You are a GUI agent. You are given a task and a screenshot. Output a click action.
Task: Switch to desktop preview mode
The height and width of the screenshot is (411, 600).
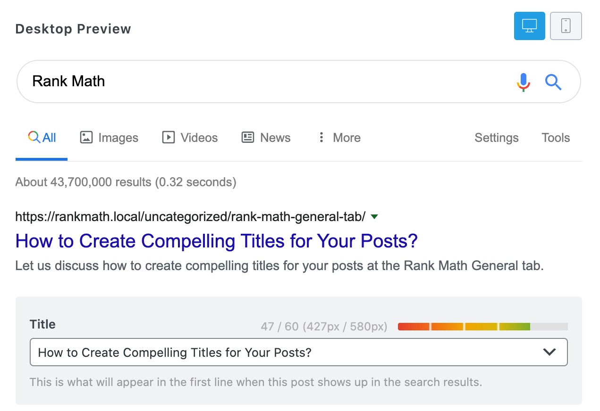tap(529, 26)
